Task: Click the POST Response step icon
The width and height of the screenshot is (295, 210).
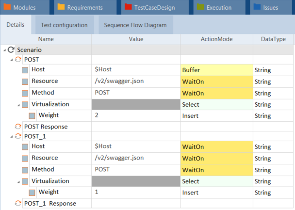Action: (18, 126)
